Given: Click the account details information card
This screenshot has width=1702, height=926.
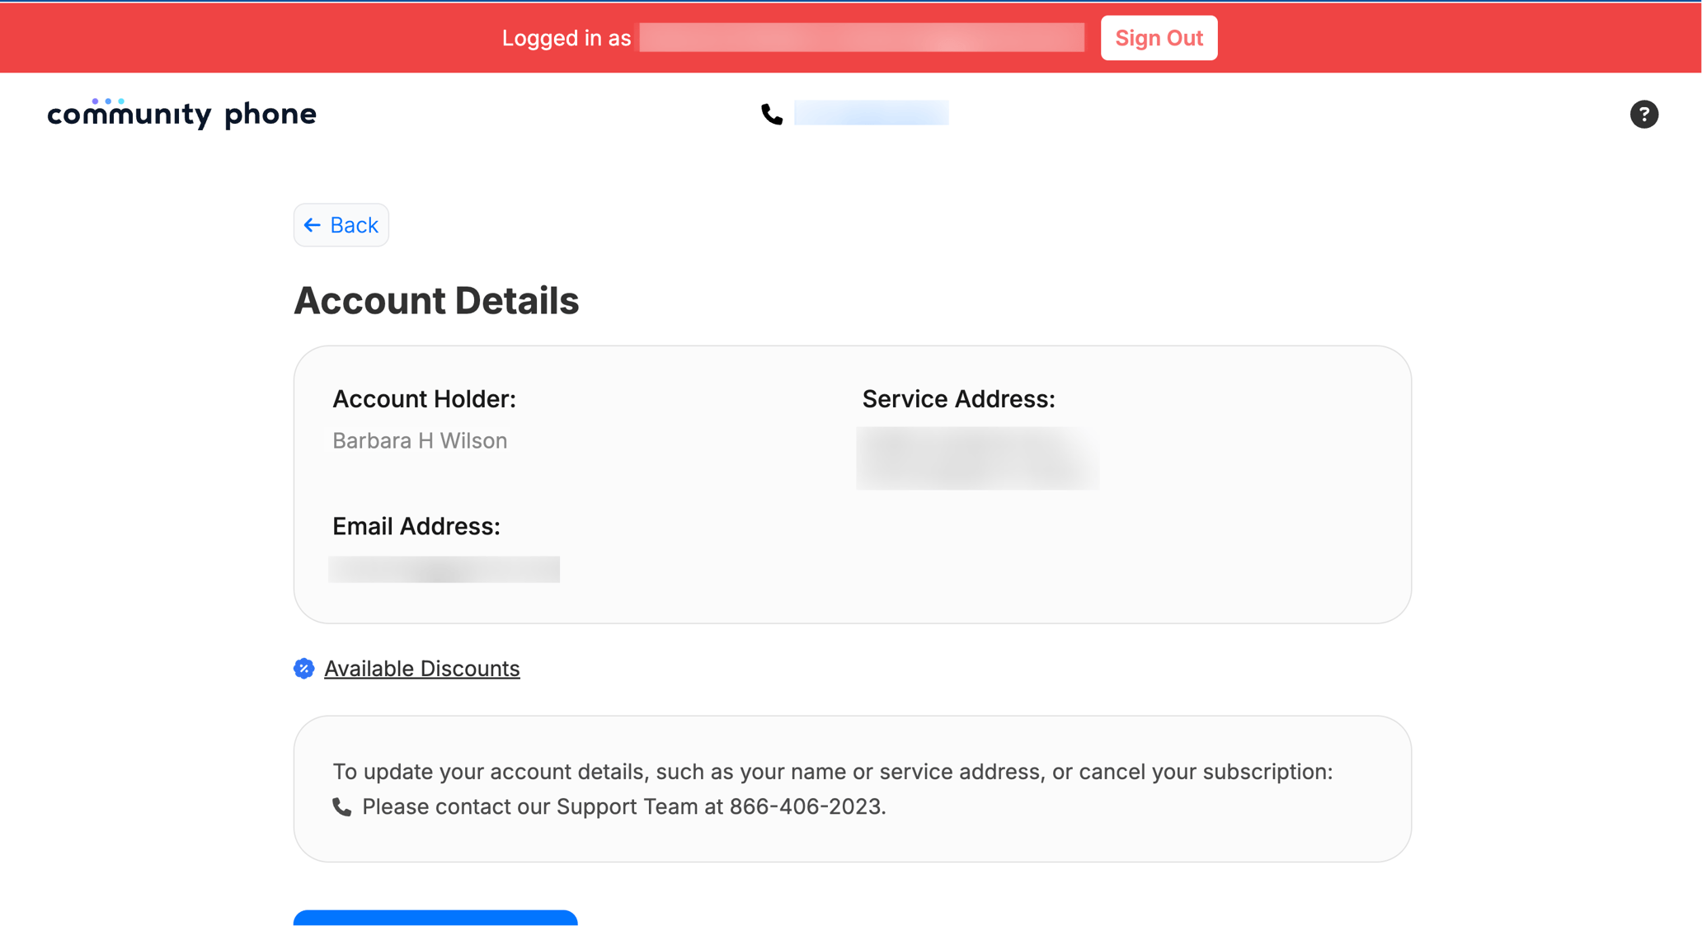Looking at the screenshot, I should [x=852, y=483].
